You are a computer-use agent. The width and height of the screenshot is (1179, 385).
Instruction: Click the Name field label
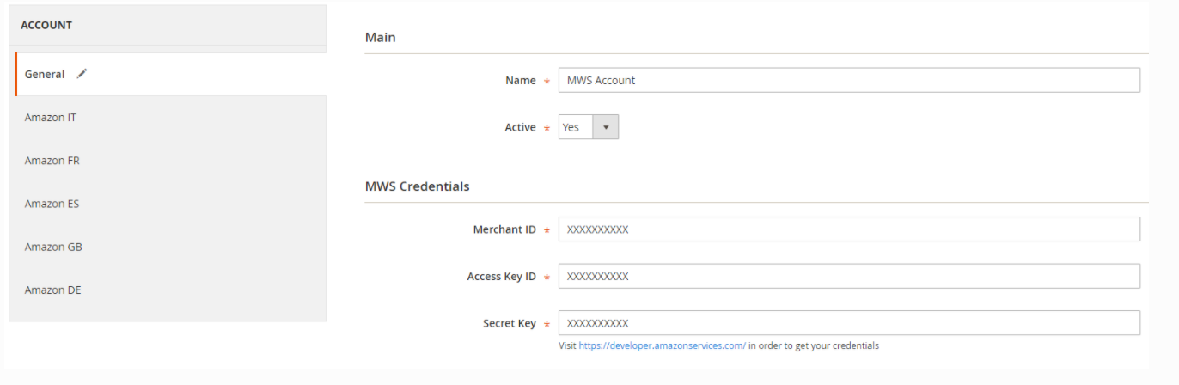tap(521, 80)
